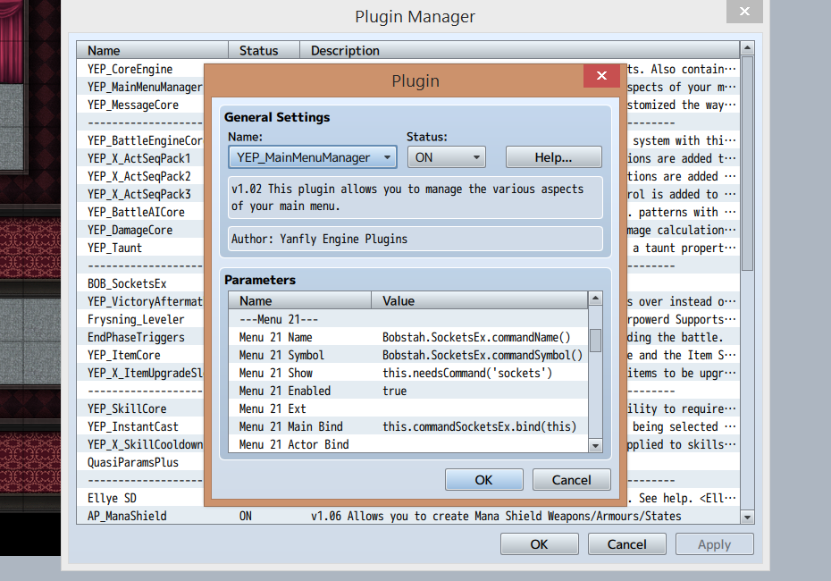The image size is (831, 581).
Task: Click Plugin Manager list scrollbar thumb
Action: [x=747, y=164]
